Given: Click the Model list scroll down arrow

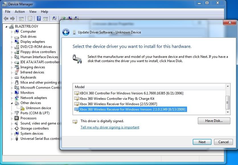Looking at the screenshot, I should (228, 112).
